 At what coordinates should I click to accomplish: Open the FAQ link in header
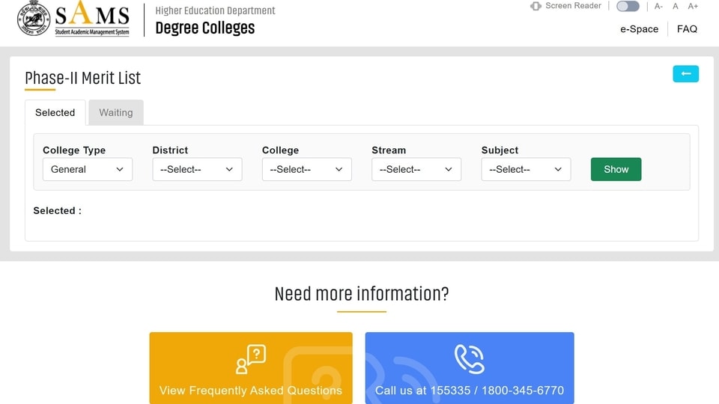pos(687,29)
